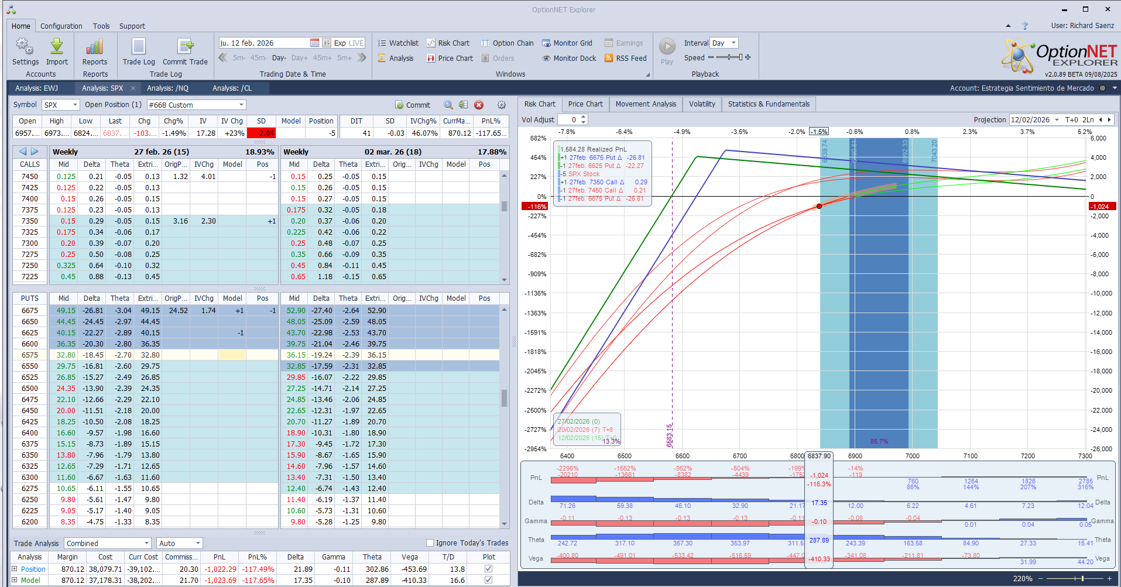Increment the Vol Adjust spinner value

point(583,117)
